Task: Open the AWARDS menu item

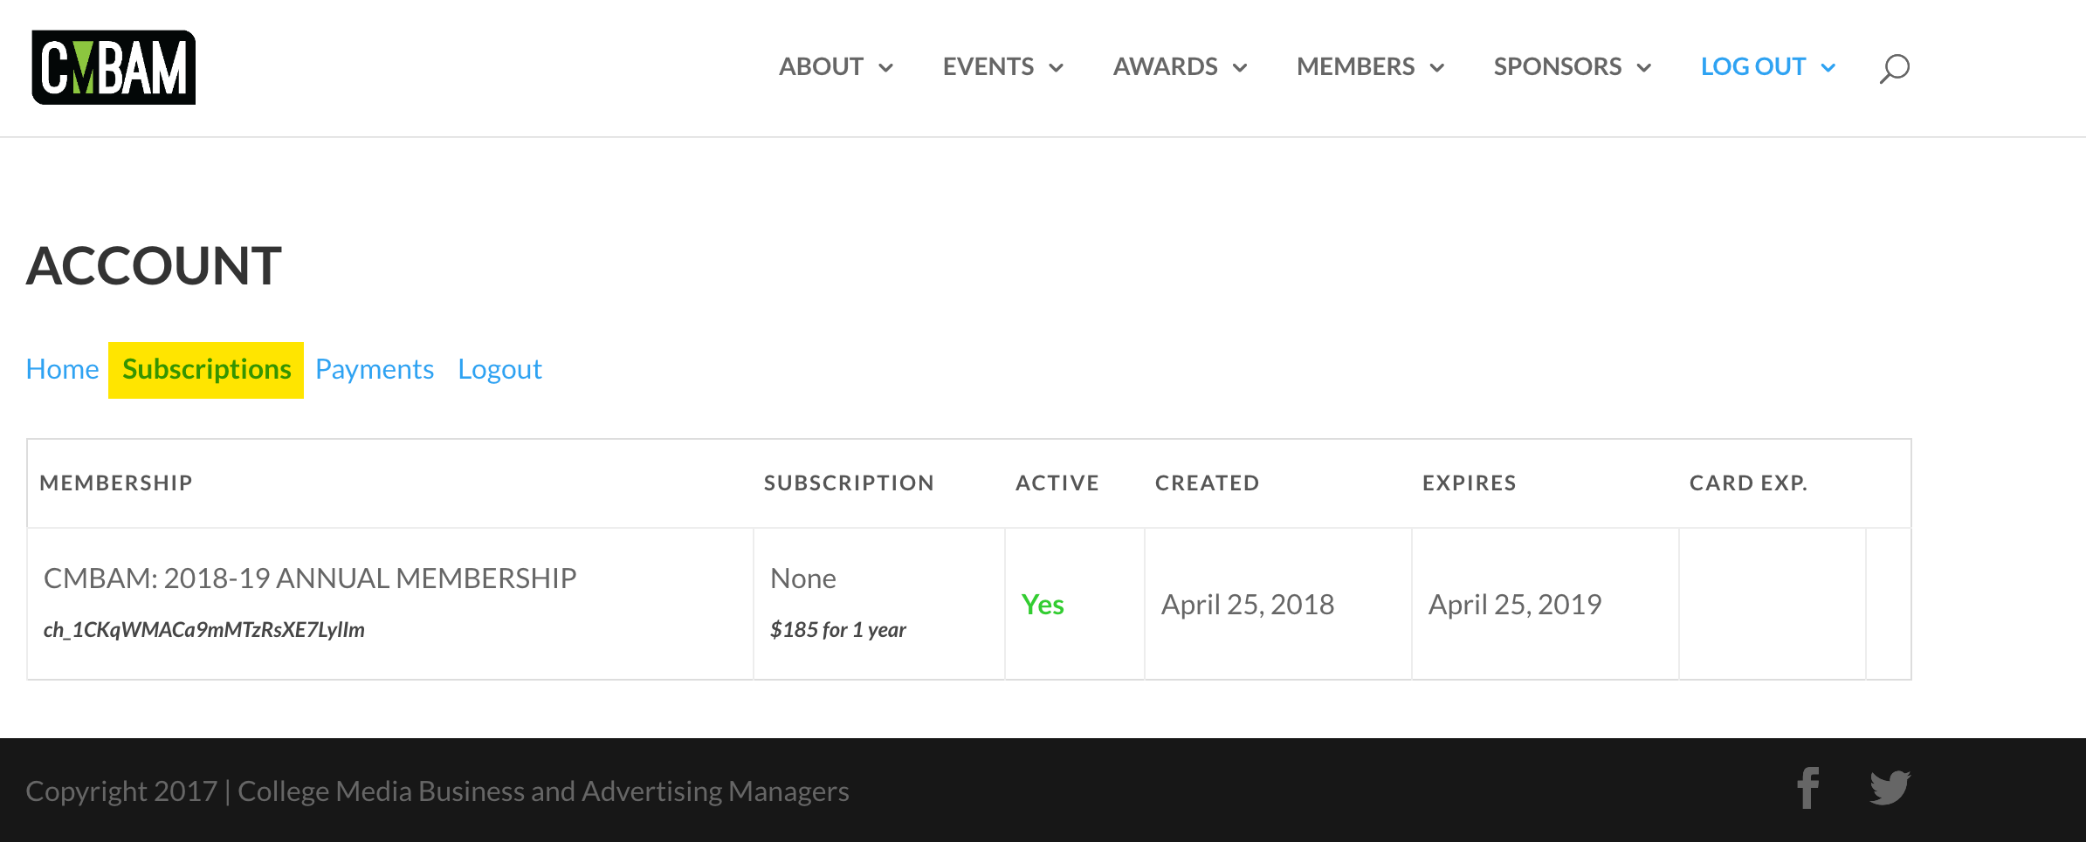Action: (1166, 67)
